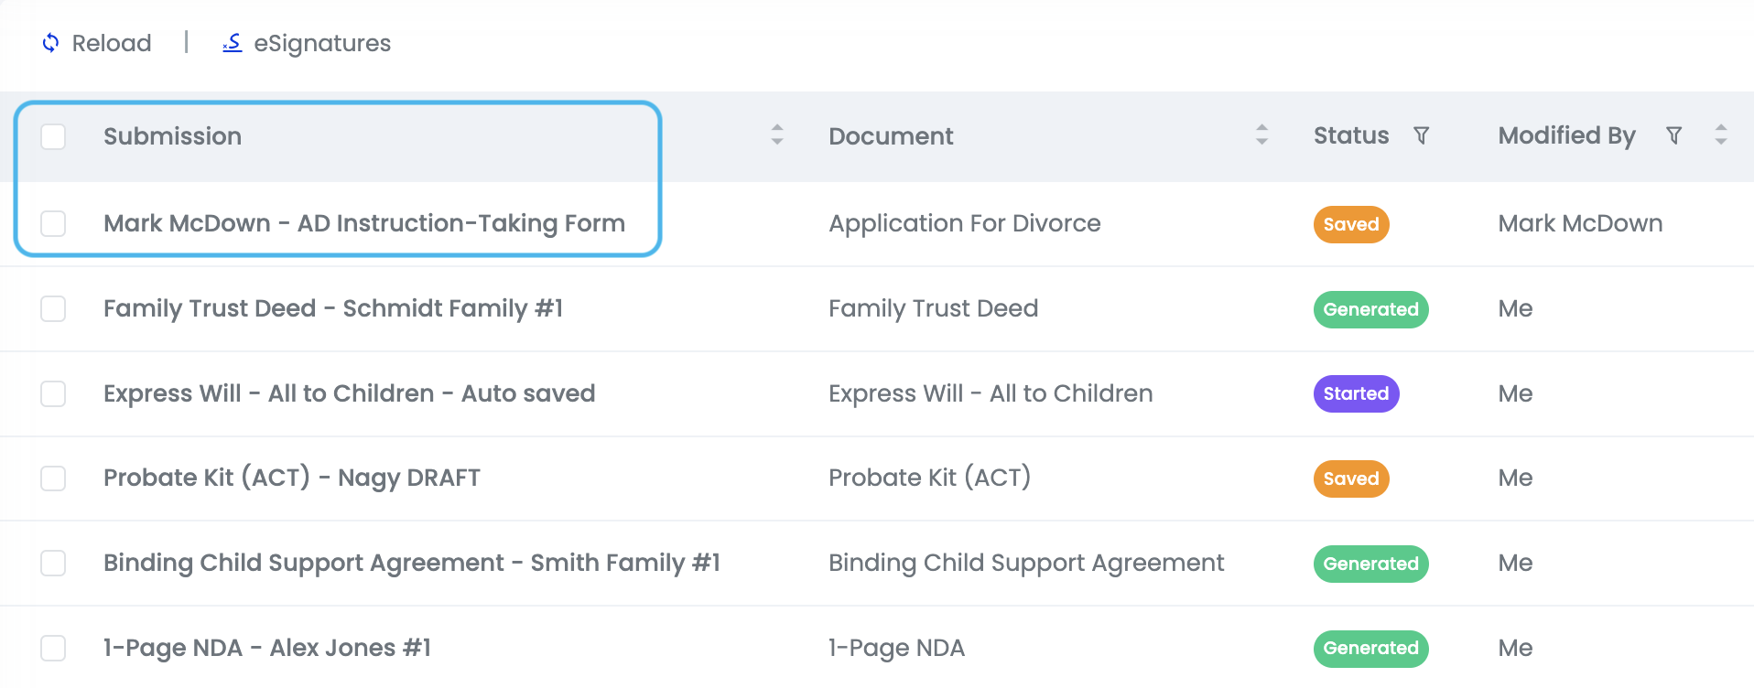Image resolution: width=1754 pixels, height=688 pixels.
Task: Open Binding Child Support Agreement Smith Family submission
Action: click(411, 563)
